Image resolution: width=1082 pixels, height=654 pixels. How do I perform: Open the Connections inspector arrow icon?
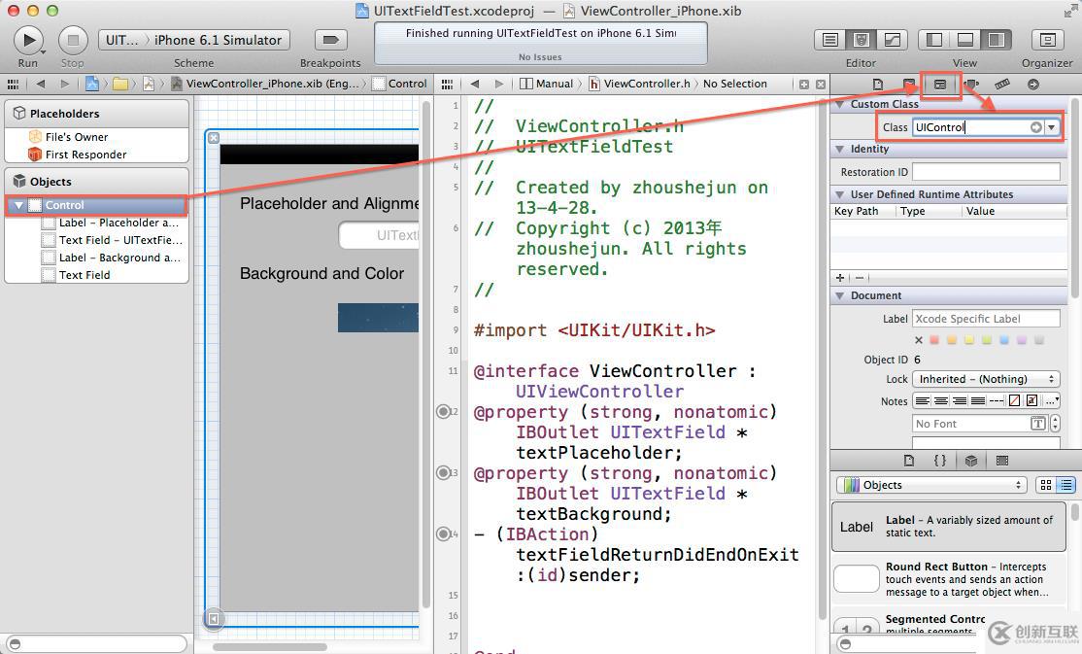[x=1033, y=85]
